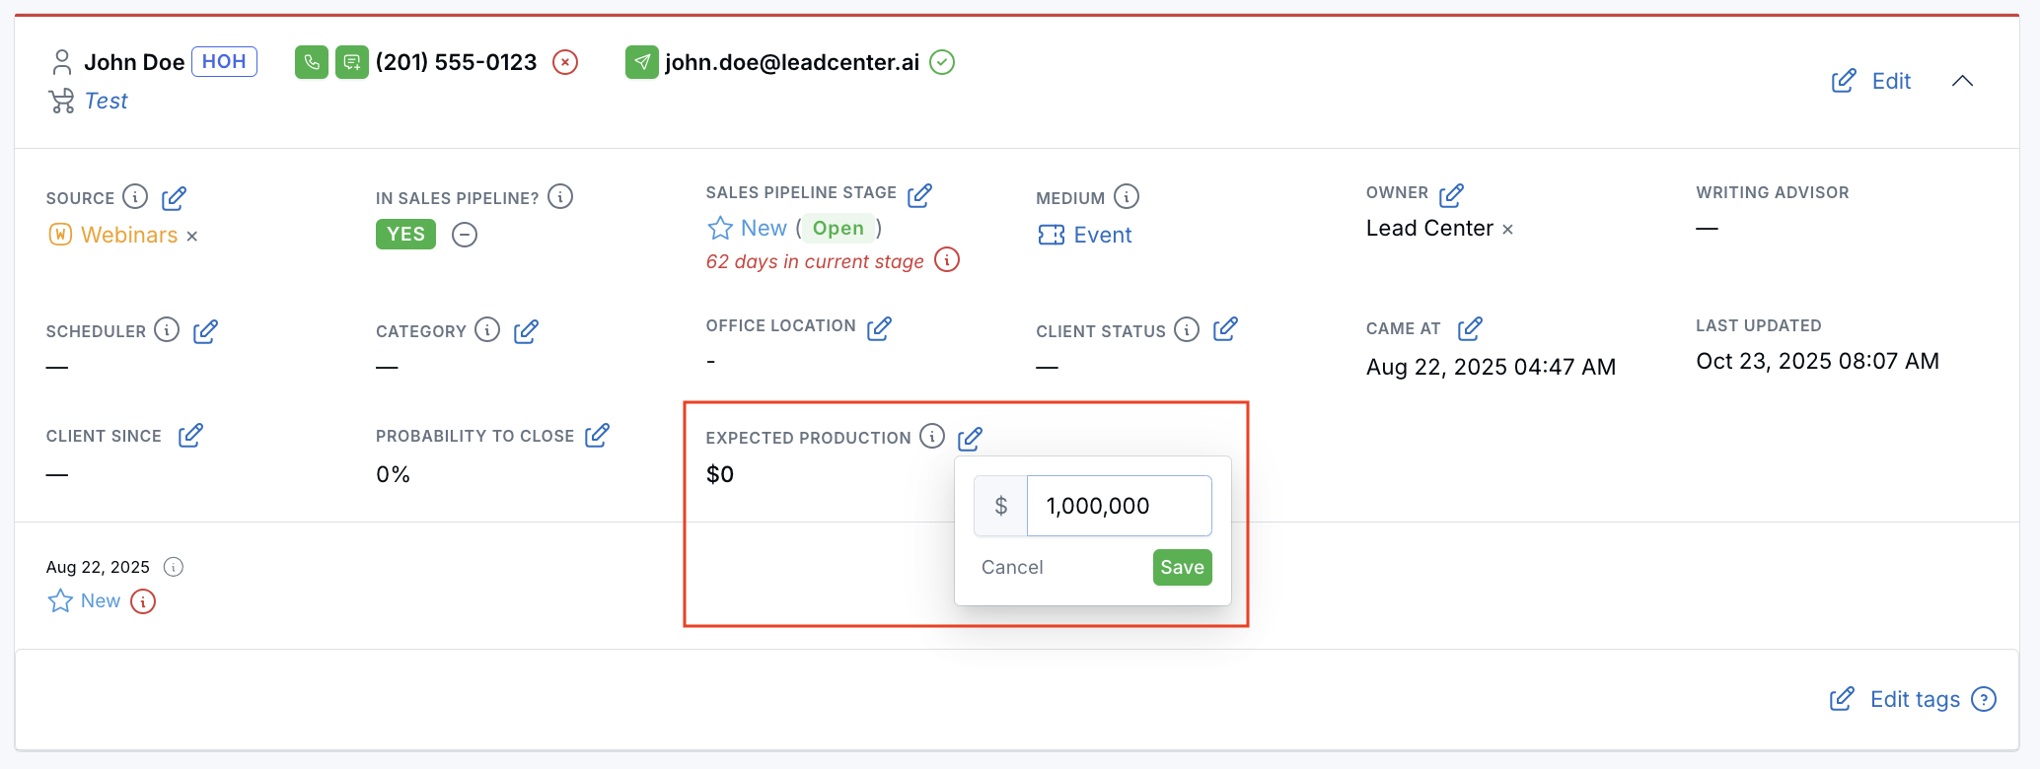The width and height of the screenshot is (2040, 769).
Task: Remove the Lead Center owner
Action: [1507, 230]
